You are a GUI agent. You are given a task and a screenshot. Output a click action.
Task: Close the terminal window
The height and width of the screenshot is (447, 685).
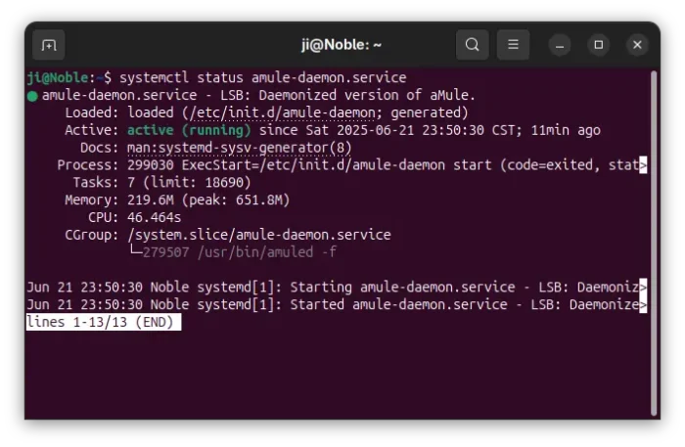pos(637,45)
